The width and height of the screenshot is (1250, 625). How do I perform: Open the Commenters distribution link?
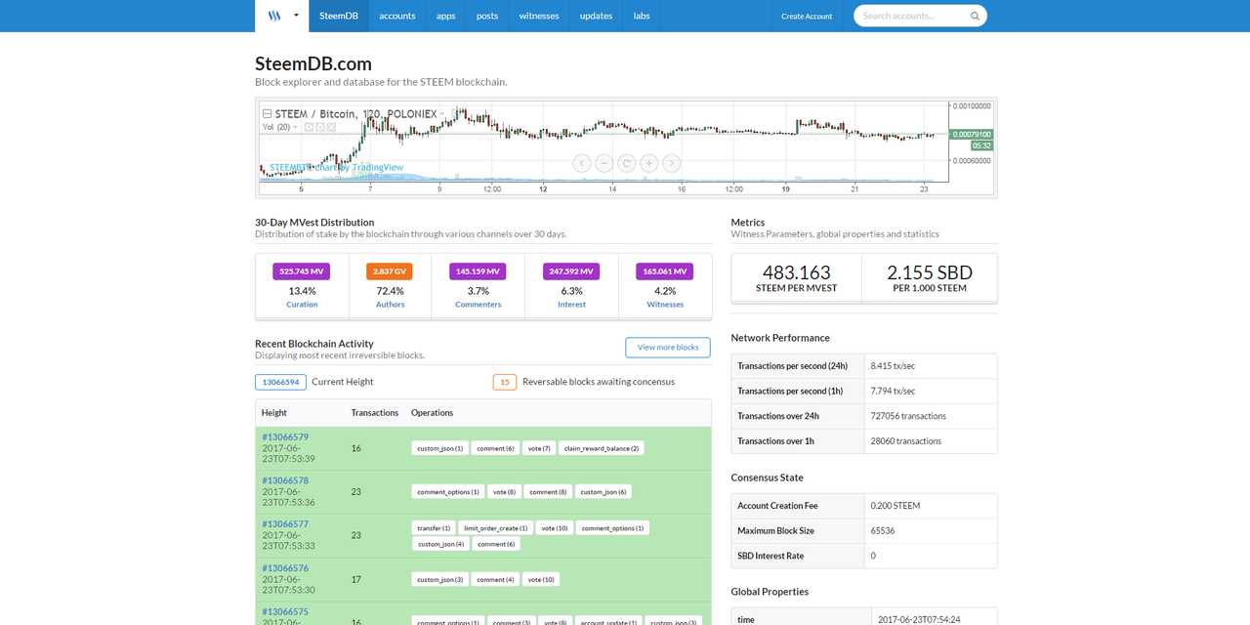pyautogui.click(x=479, y=305)
